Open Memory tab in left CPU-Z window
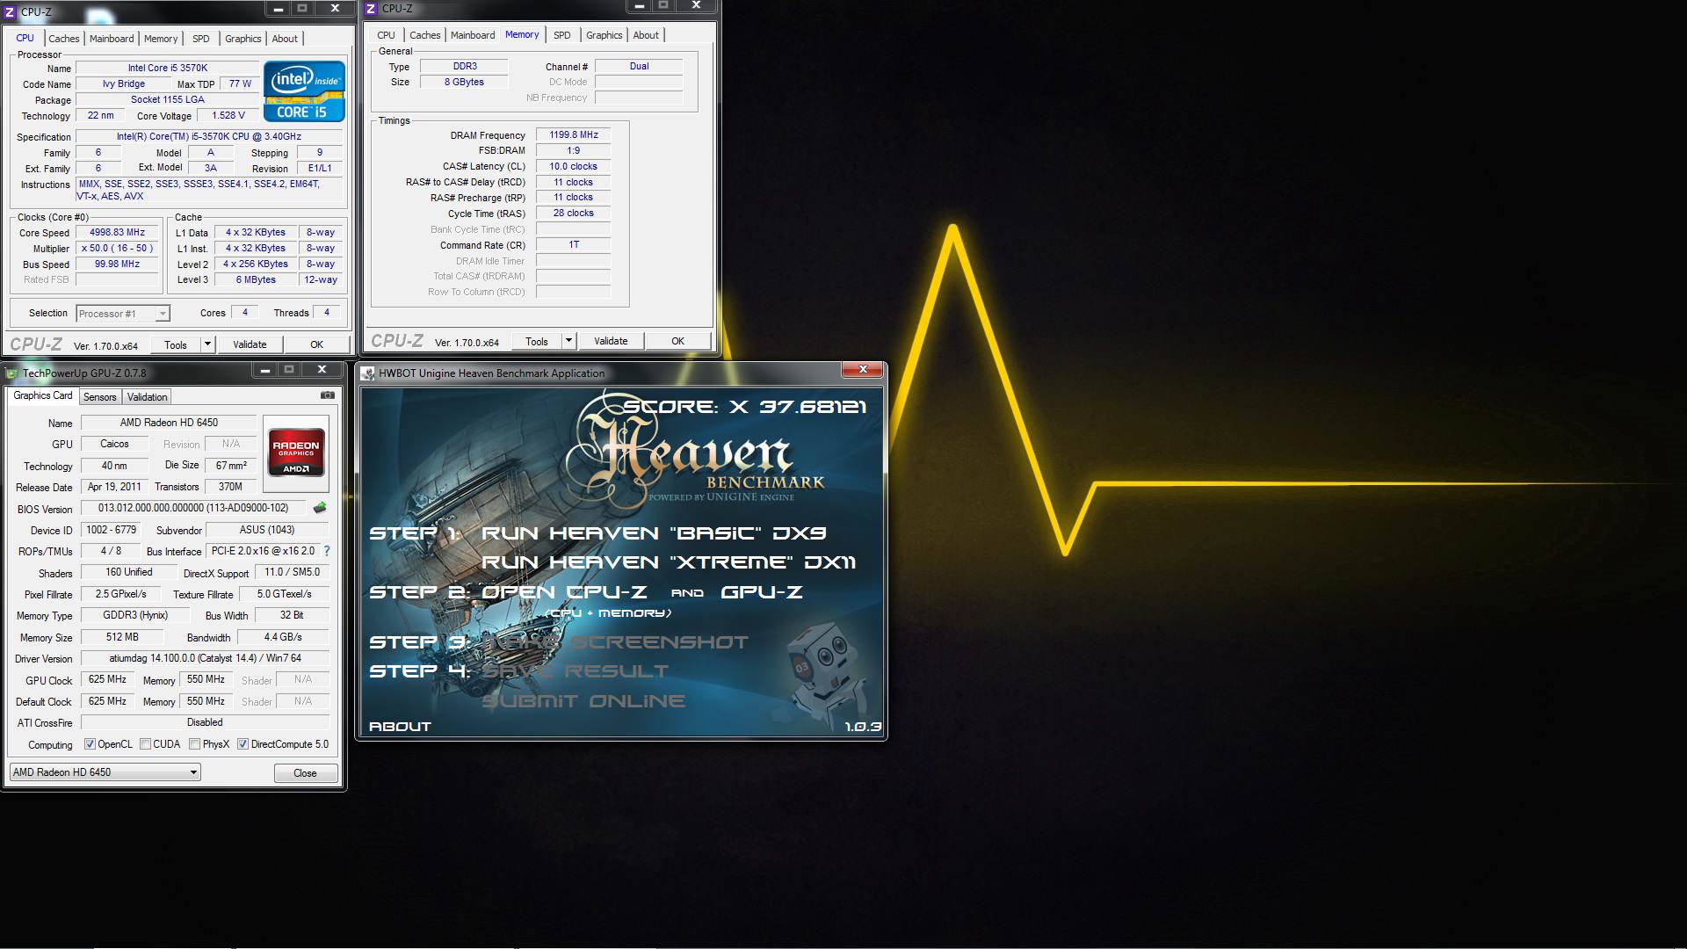Viewport: 1687px width, 949px height. 161,39
